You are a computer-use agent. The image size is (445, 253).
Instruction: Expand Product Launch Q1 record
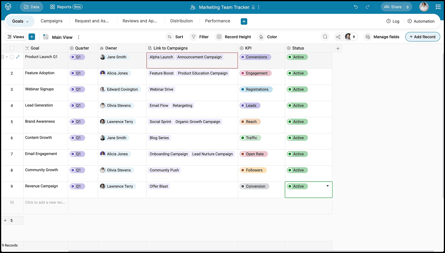pyautogui.click(x=18, y=57)
